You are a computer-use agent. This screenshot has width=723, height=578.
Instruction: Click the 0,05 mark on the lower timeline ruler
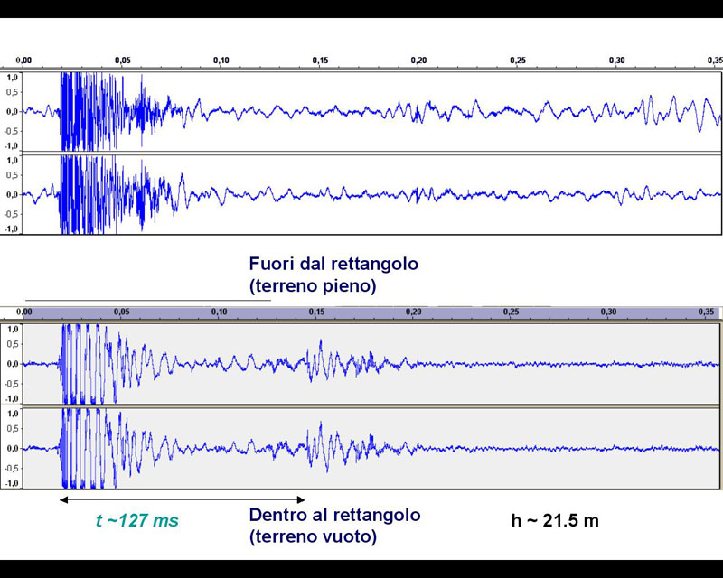point(122,312)
